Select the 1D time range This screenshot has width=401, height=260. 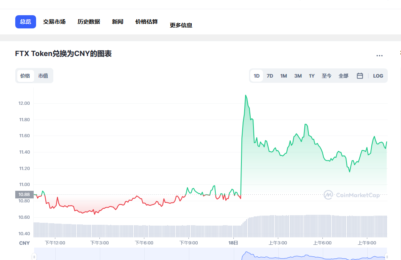coord(257,76)
